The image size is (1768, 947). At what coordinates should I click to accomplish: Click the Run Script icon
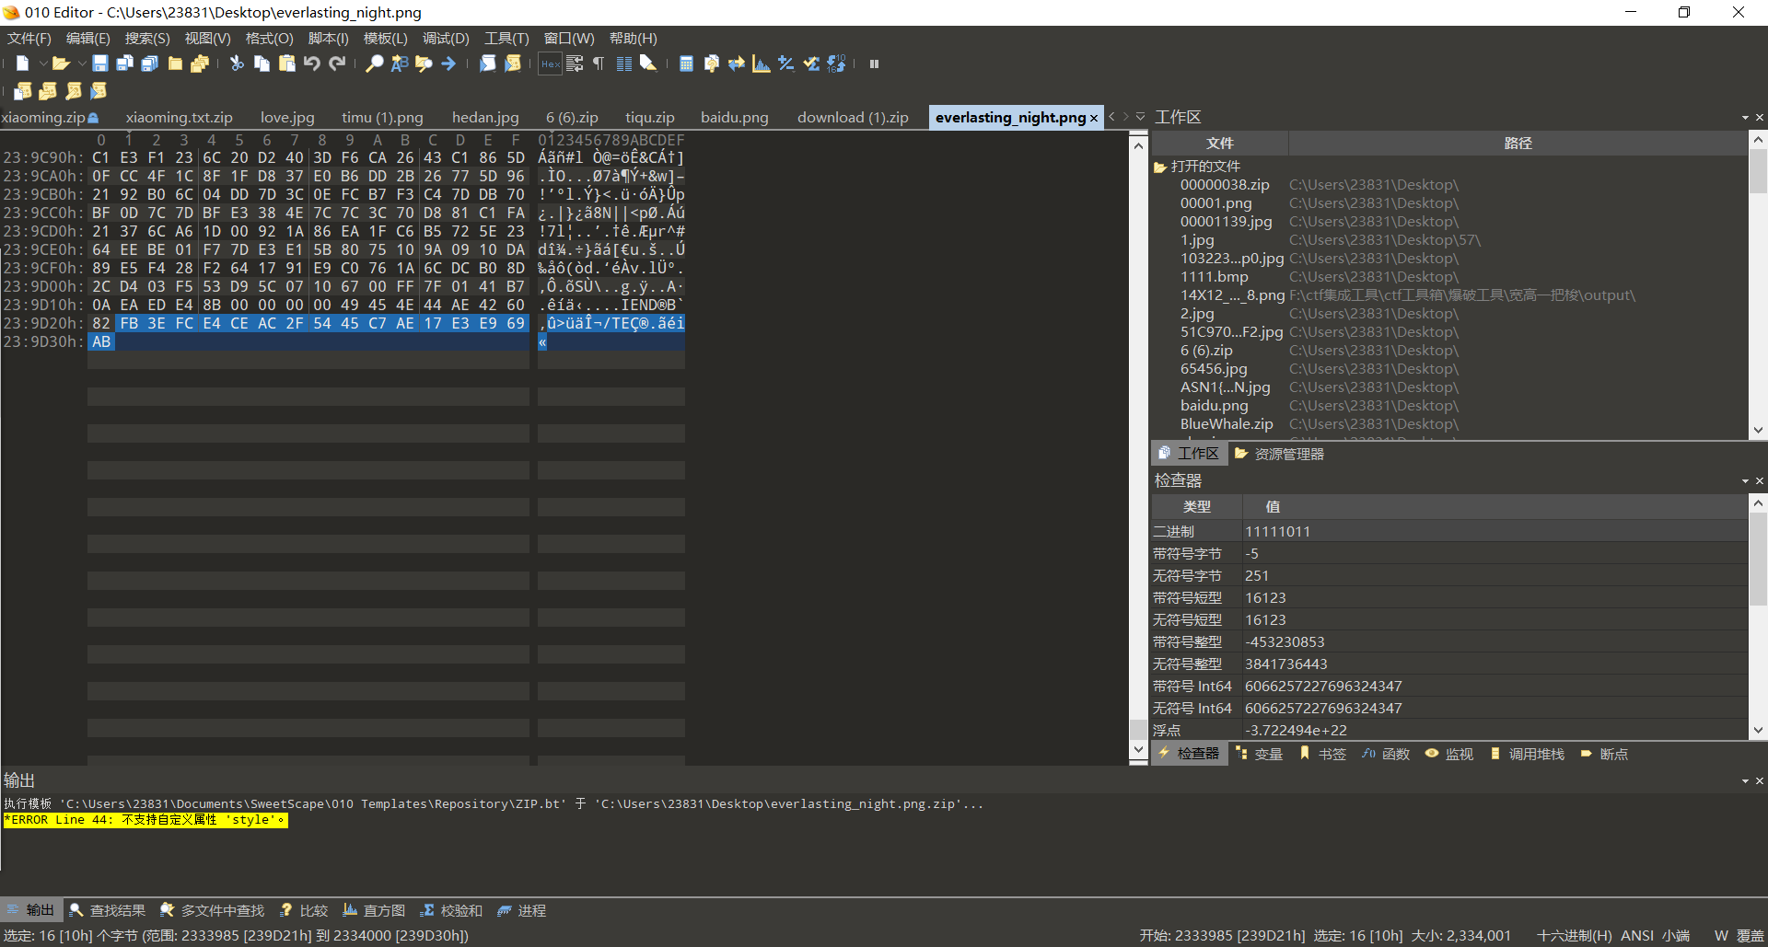click(x=487, y=64)
